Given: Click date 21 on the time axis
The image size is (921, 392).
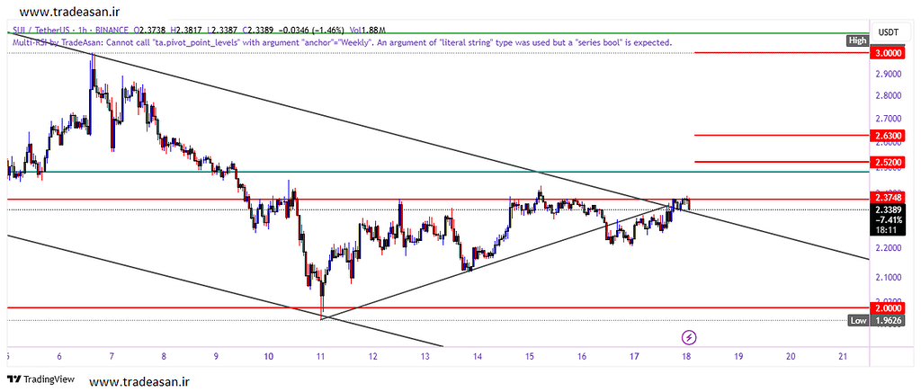Looking at the screenshot, I should pos(843,357).
